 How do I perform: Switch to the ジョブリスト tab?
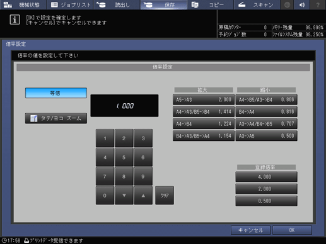click(x=70, y=4)
